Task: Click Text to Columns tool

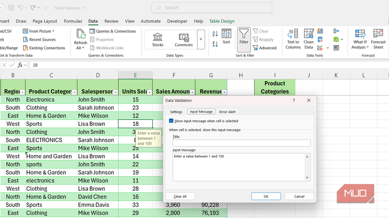Action: [x=293, y=39]
